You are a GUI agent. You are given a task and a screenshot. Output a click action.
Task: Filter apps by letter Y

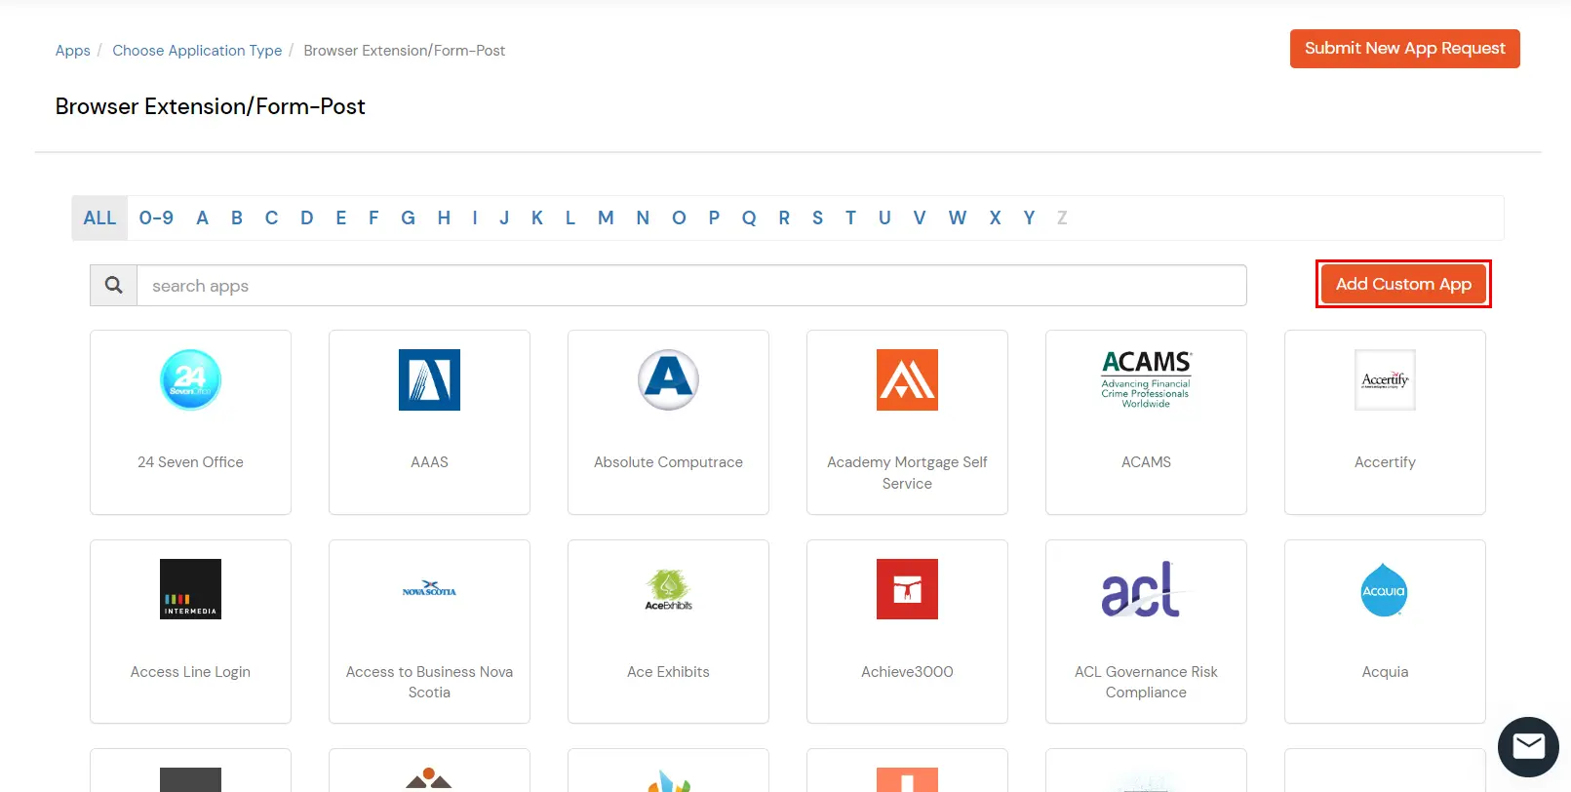pos(1029,218)
